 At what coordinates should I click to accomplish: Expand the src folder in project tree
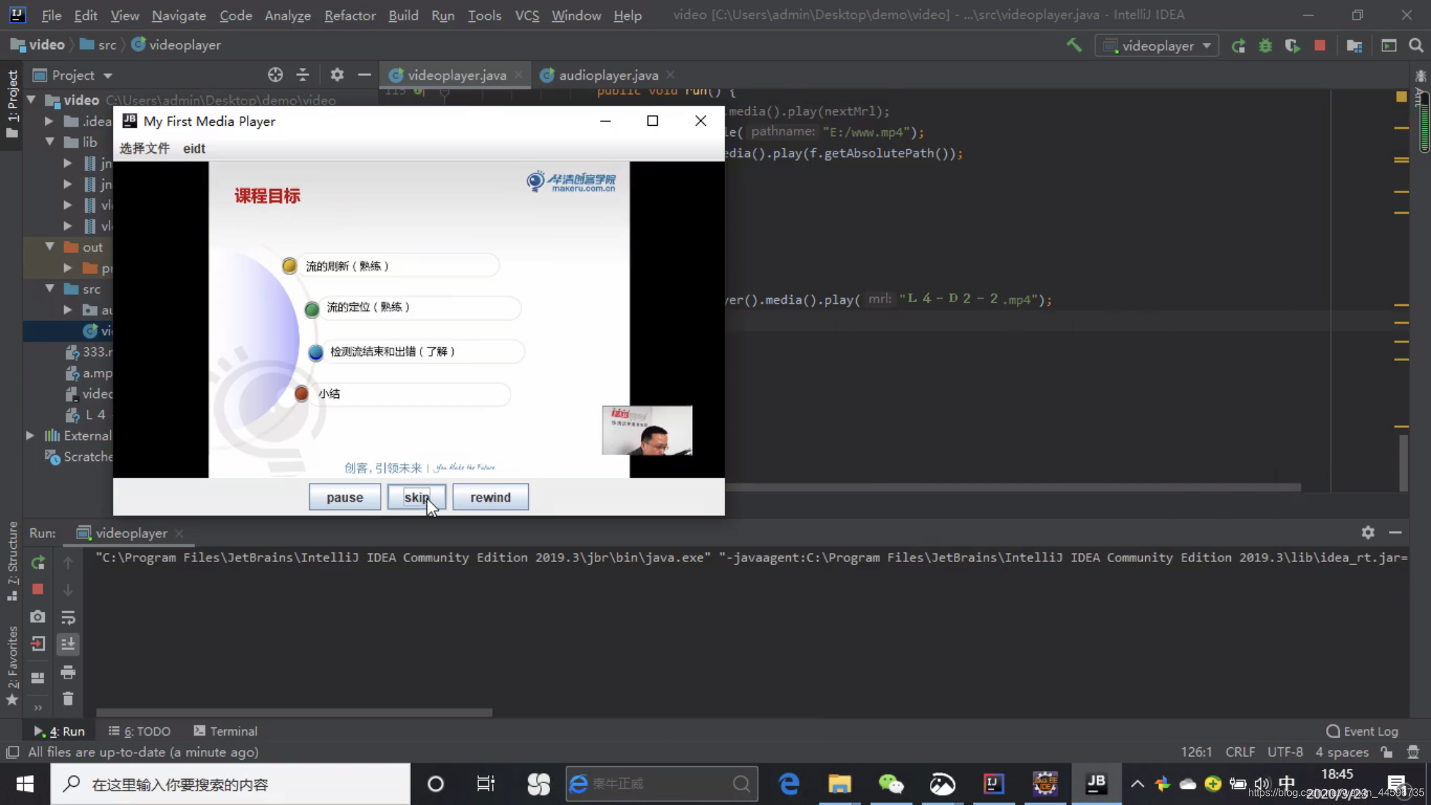click(x=49, y=289)
